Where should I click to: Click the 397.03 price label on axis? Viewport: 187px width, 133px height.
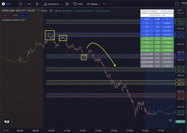point(180,67)
